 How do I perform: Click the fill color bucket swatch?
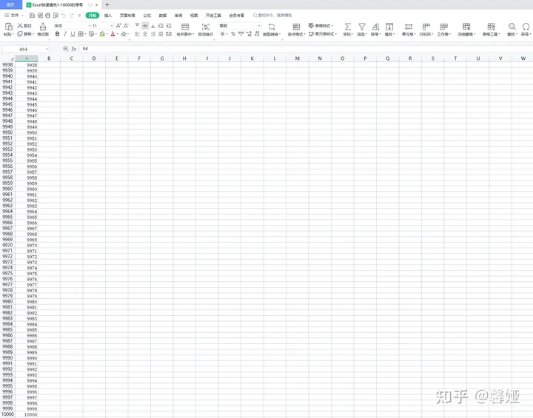tap(102, 34)
